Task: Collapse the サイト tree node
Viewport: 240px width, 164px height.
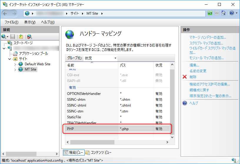Action: click(10, 59)
